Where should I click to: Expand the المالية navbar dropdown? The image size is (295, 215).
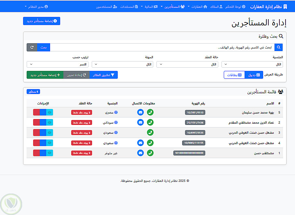[149, 7]
